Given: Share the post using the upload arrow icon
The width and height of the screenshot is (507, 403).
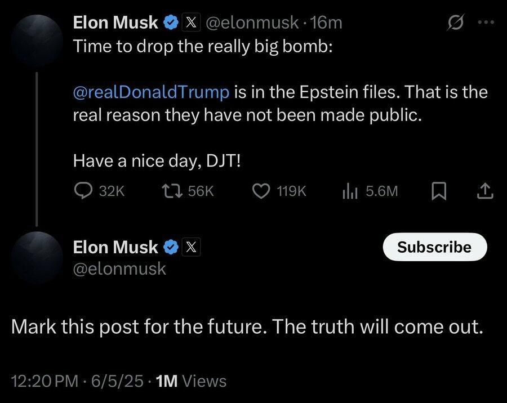Looking at the screenshot, I should point(484,191).
